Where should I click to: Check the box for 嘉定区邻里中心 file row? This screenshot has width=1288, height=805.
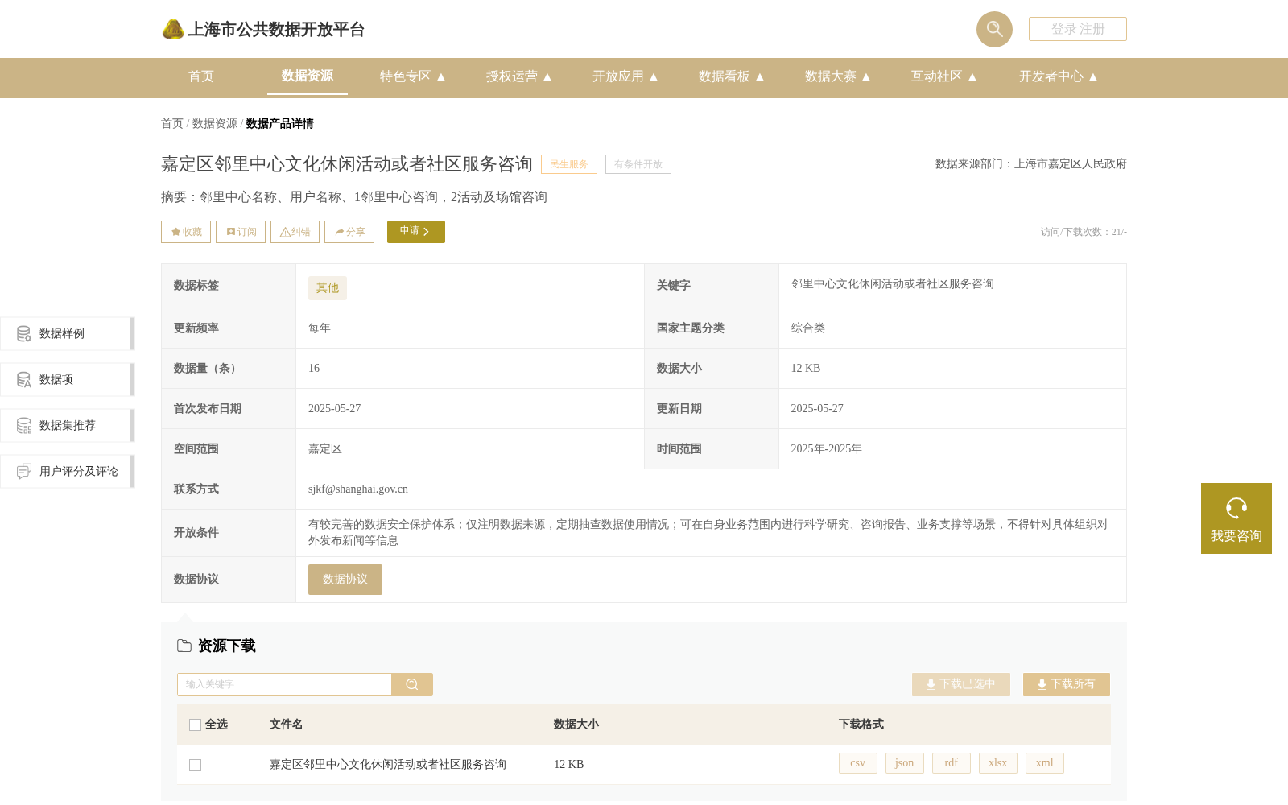(x=195, y=765)
